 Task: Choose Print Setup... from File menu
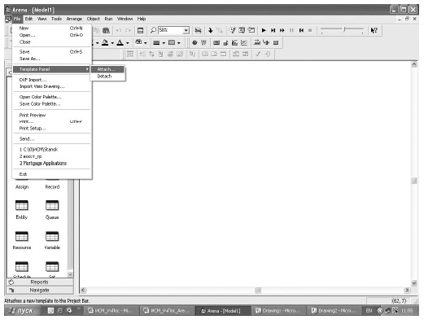(51, 129)
